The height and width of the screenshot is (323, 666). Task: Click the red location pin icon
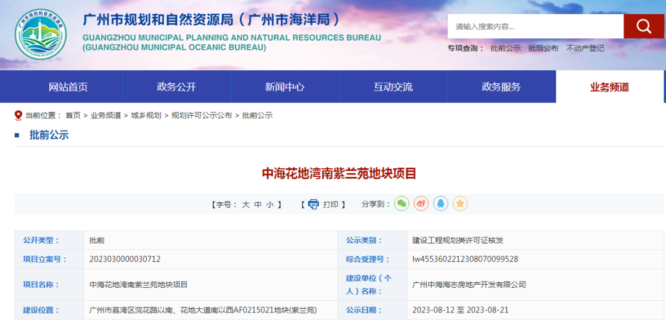[x=18, y=115]
